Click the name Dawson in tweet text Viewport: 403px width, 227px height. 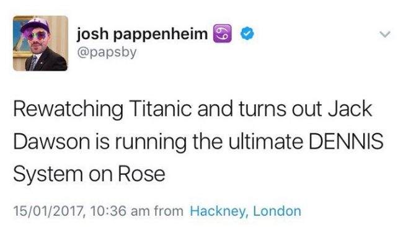(51, 141)
